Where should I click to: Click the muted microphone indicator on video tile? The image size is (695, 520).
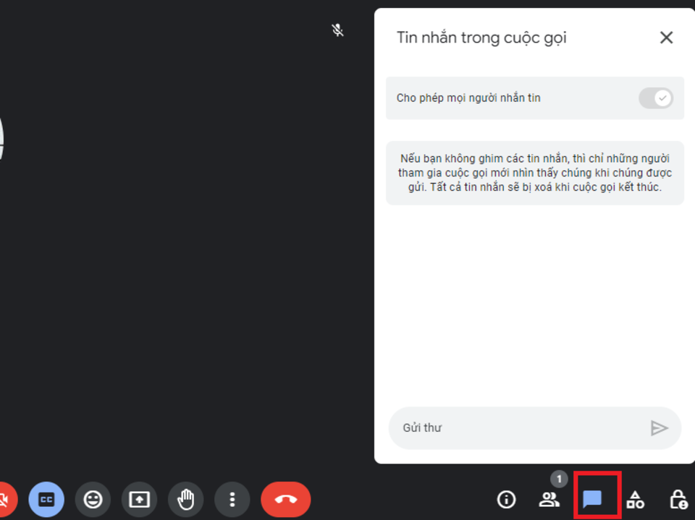(337, 30)
